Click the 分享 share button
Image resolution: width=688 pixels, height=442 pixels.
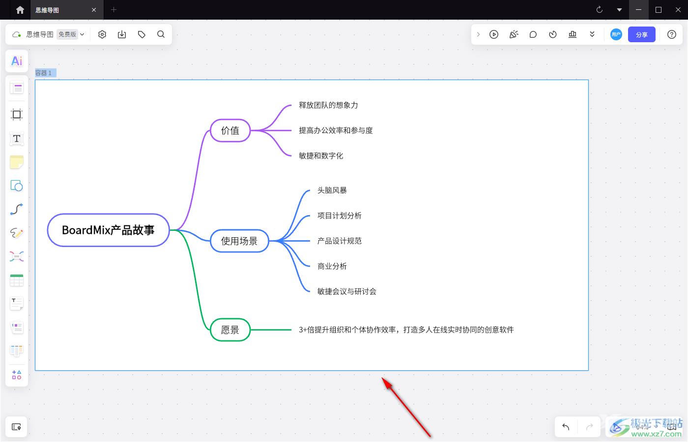click(x=642, y=34)
